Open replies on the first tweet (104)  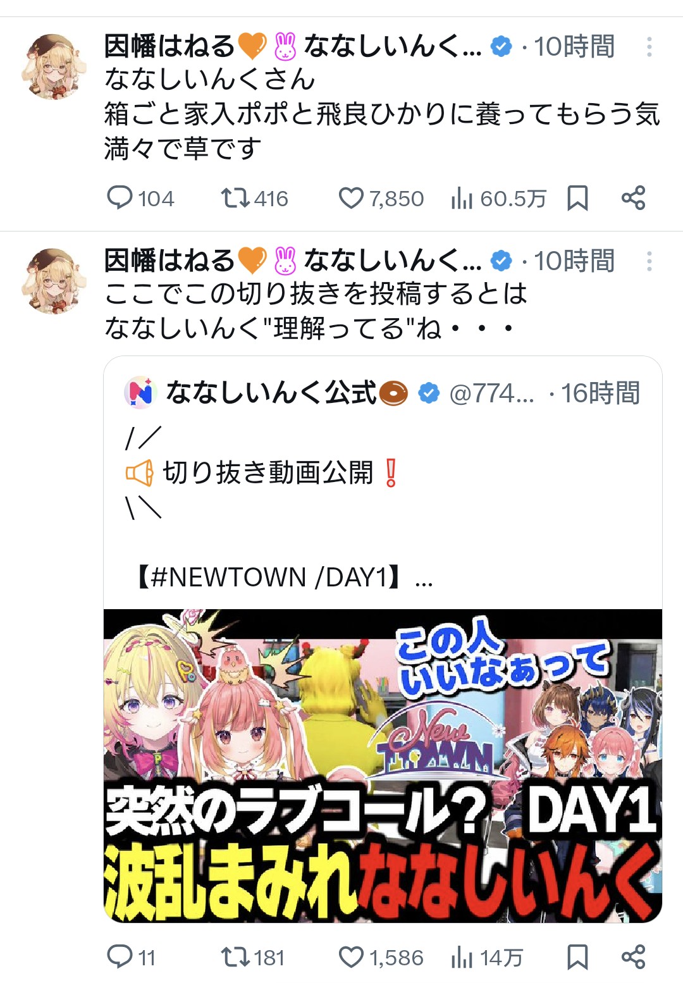coord(140,199)
